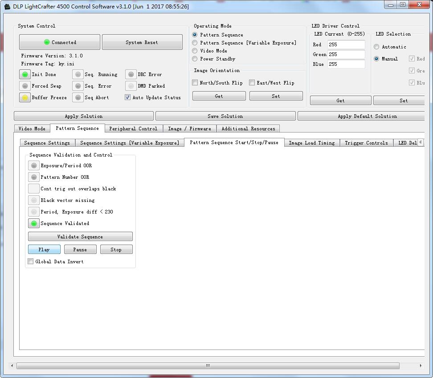This screenshot has height=378, width=433.
Task: Click the System Reset button
Action: pyautogui.click(x=142, y=42)
